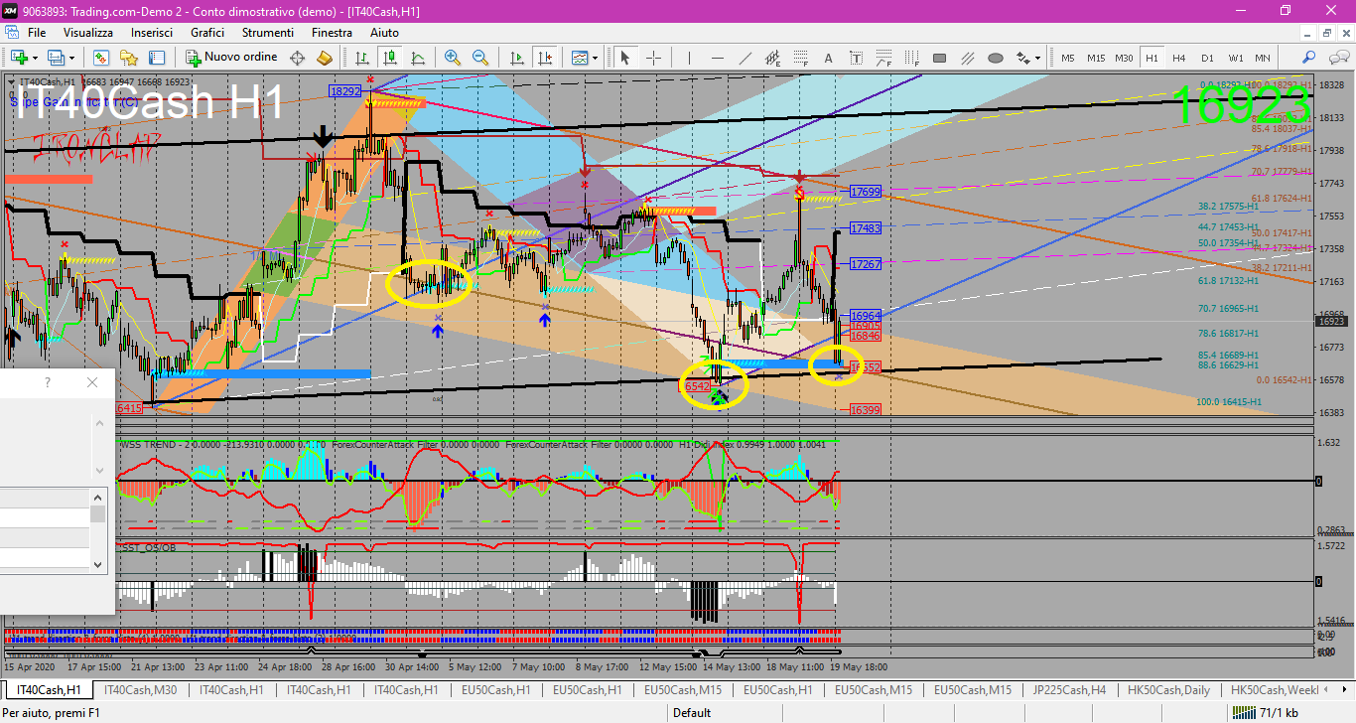Switch timeframe to M5
Screen dimensions: 1356x723
tap(1068, 58)
